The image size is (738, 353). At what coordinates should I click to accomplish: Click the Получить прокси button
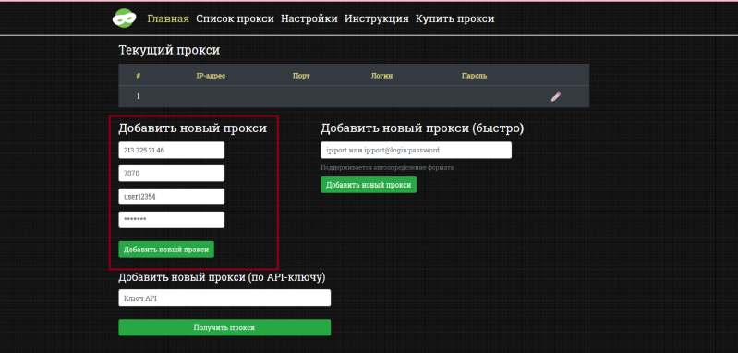click(x=224, y=327)
